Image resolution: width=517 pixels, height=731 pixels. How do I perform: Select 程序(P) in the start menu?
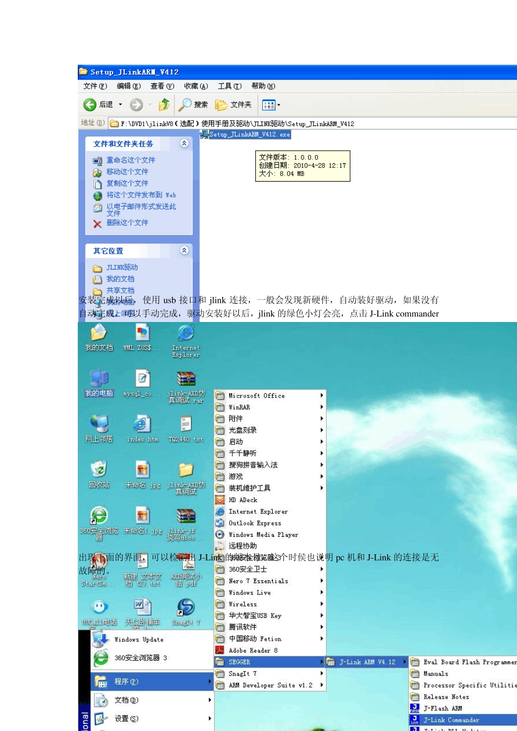152,681
